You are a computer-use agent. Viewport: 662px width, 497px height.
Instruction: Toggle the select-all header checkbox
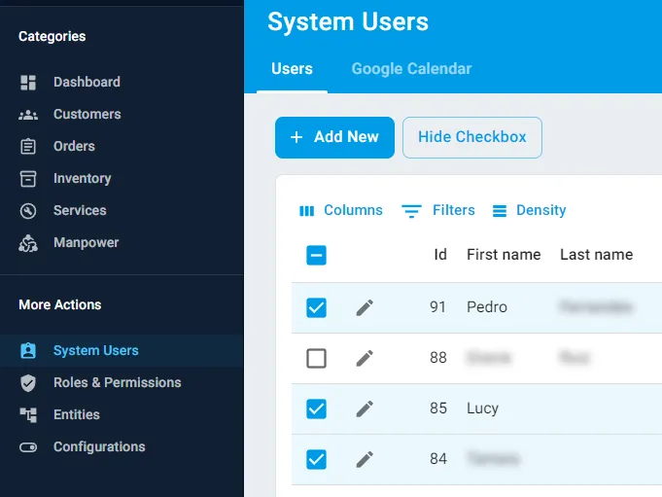coord(316,255)
